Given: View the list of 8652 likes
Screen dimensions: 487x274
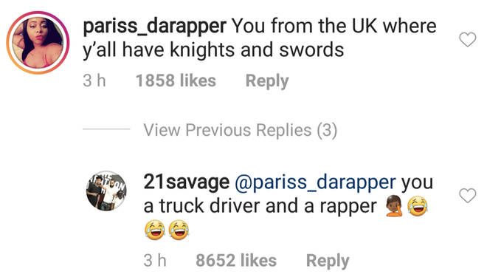Looking at the screenshot, I should [236, 260].
